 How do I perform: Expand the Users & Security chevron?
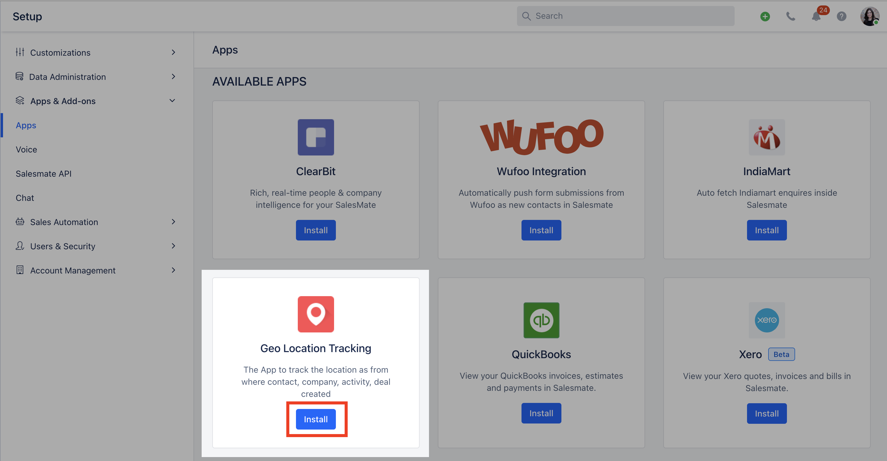pyautogui.click(x=173, y=246)
